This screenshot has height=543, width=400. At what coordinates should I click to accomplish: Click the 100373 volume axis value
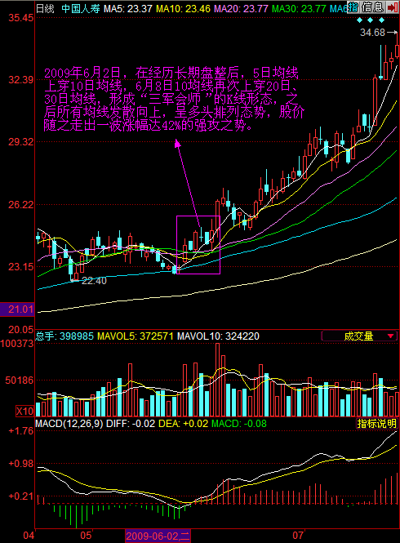[17, 343]
